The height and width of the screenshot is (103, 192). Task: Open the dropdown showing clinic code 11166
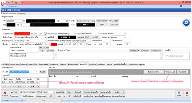tap(45, 41)
